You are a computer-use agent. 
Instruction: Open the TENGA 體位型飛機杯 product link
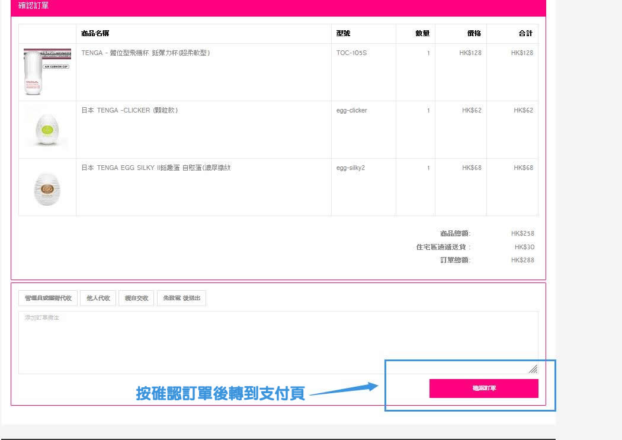tap(146, 53)
